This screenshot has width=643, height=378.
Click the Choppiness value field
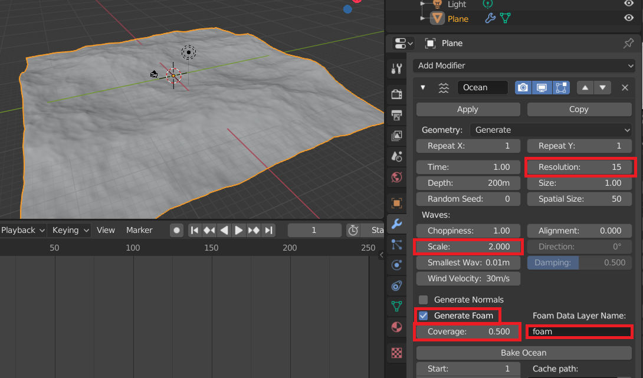[468, 231]
